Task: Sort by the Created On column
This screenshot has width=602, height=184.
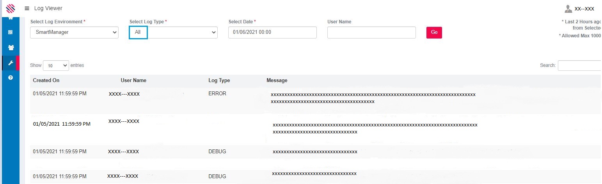Action: (46, 81)
